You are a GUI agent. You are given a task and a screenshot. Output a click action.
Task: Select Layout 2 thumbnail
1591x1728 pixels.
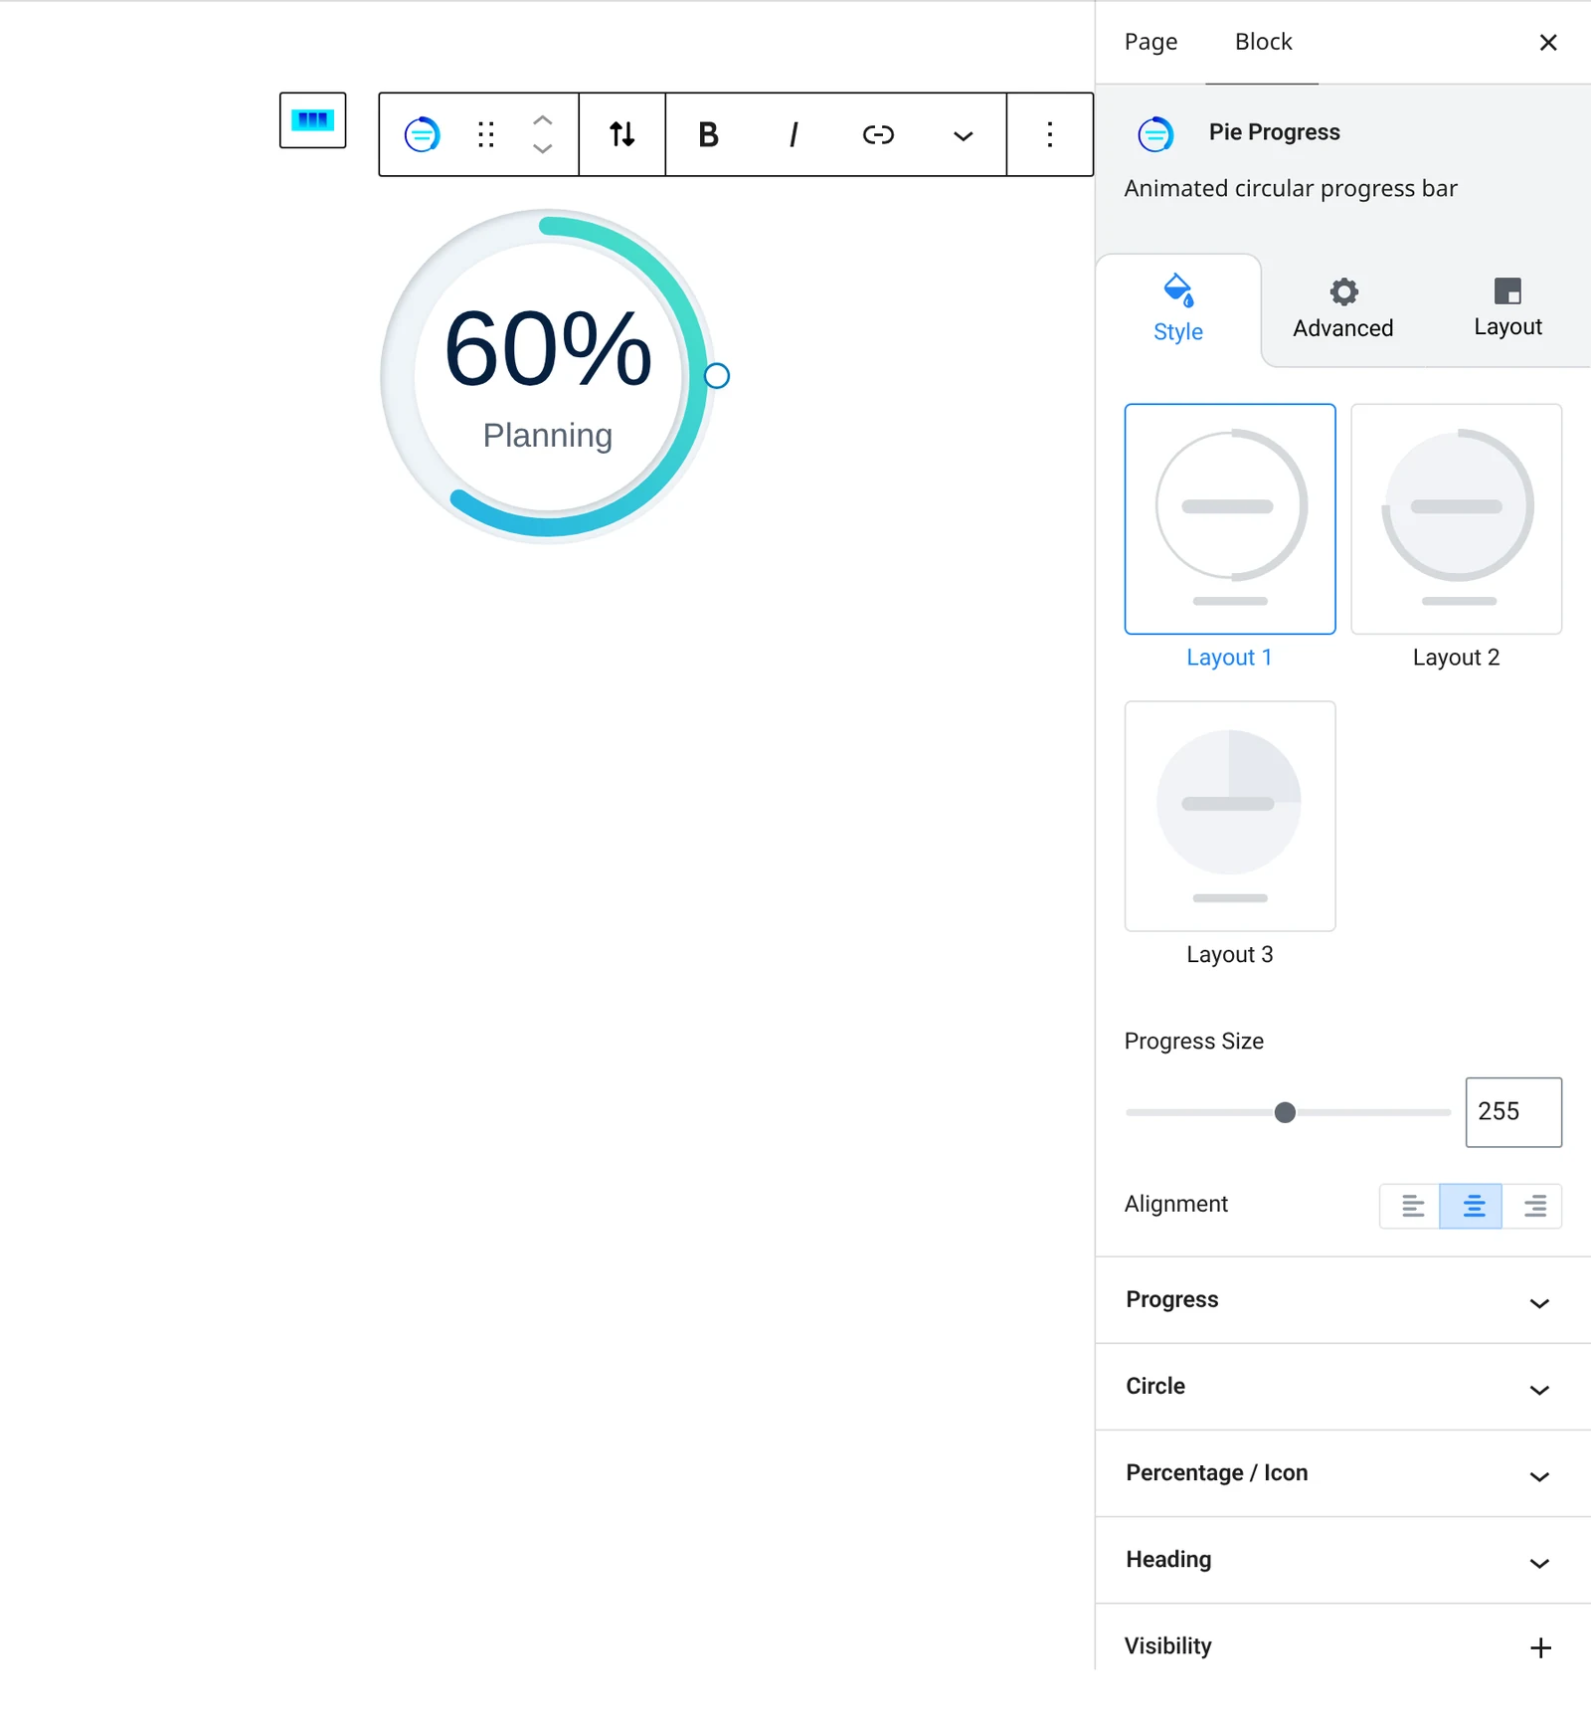1456,518
